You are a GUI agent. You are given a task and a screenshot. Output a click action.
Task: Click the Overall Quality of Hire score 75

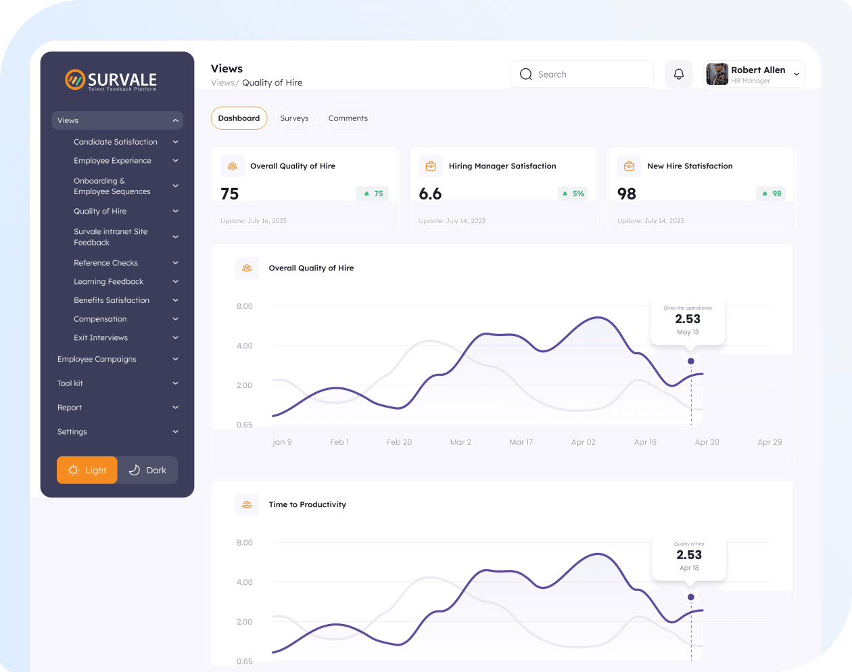click(230, 194)
